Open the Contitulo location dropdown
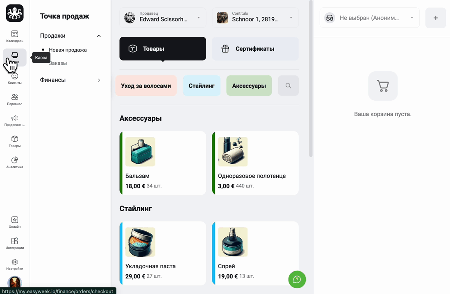The image size is (450, 294). pos(255,18)
